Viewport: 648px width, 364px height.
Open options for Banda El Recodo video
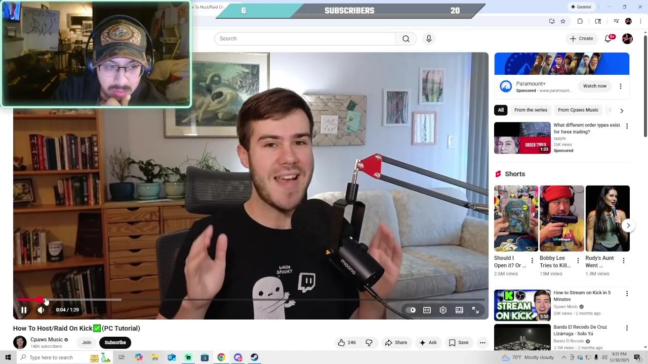[x=627, y=328]
